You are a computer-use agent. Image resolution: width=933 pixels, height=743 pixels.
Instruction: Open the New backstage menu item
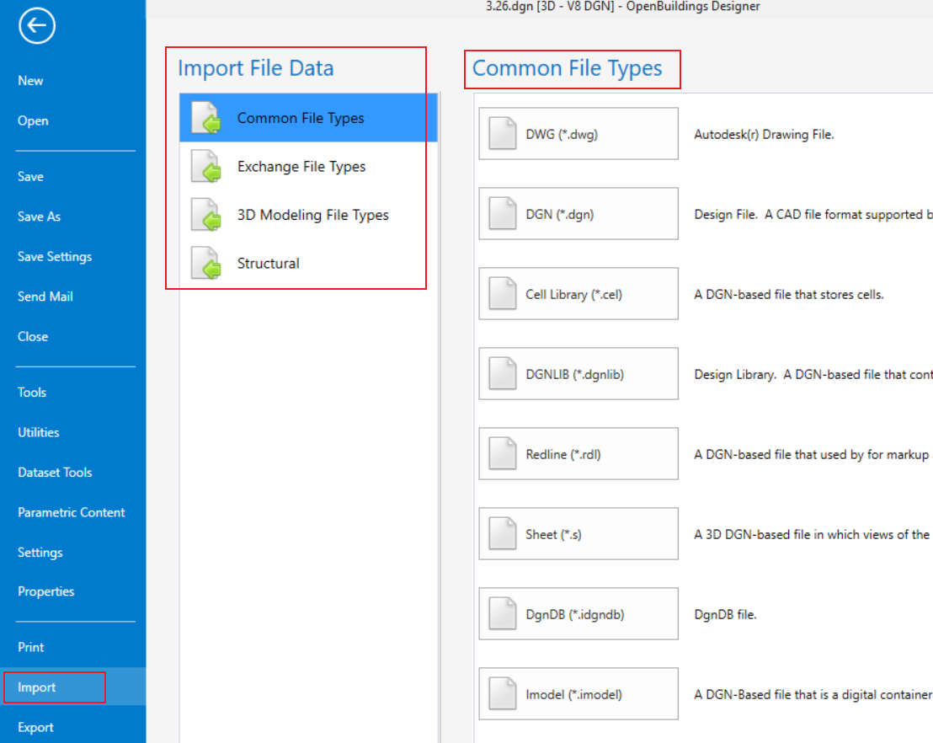(x=30, y=81)
